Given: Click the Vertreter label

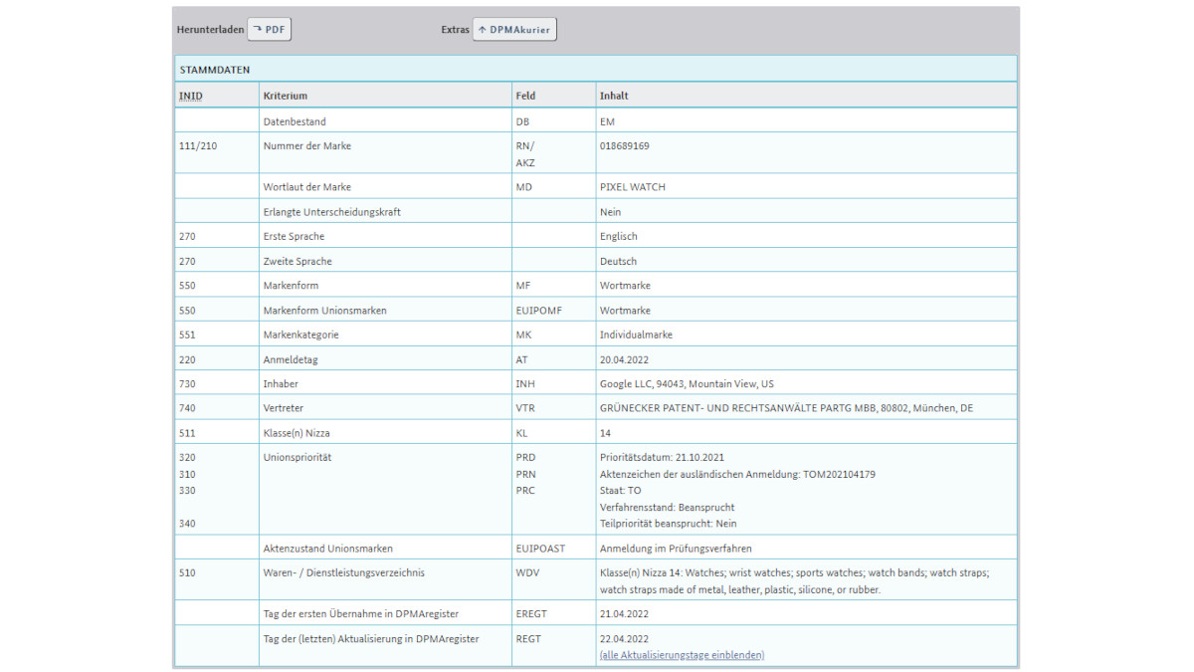Looking at the screenshot, I should 284,408.
